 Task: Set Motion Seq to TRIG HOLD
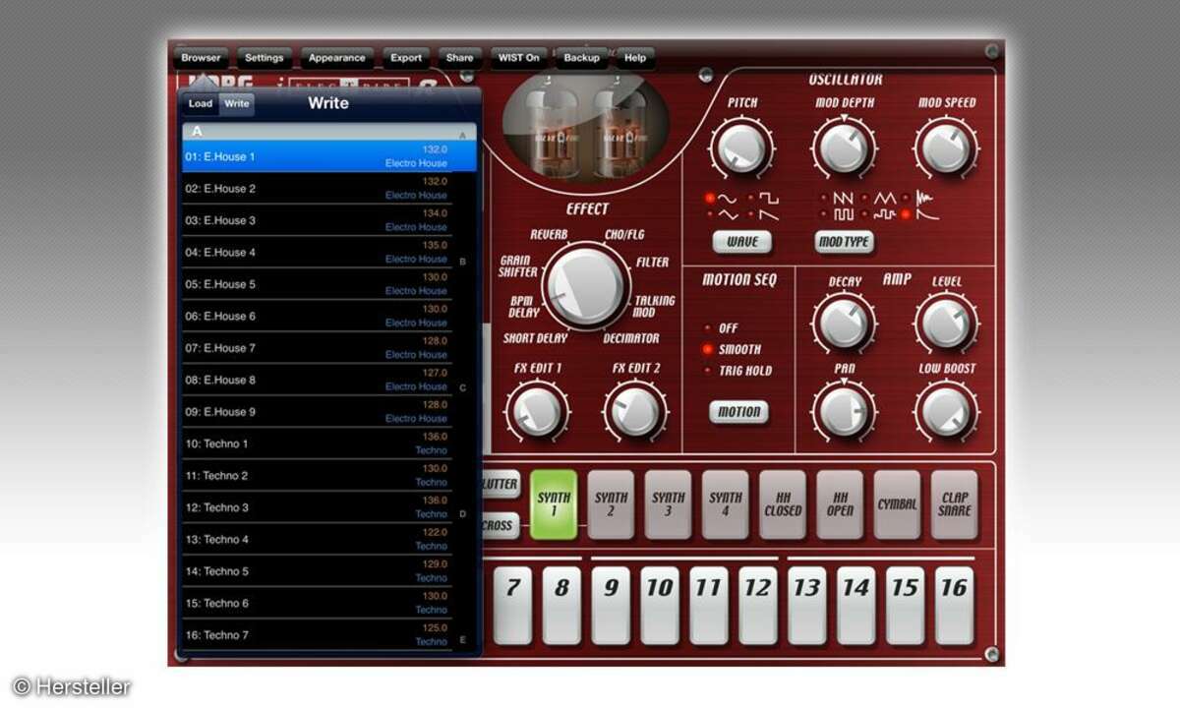(x=737, y=371)
